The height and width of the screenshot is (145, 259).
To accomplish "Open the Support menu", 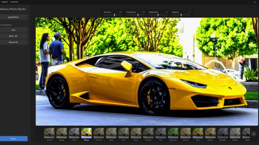I will pos(4,2).
